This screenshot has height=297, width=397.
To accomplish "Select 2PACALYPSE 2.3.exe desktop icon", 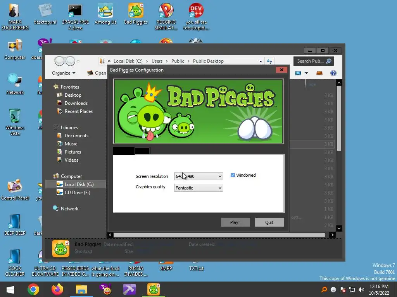I will [x=75, y=17].
